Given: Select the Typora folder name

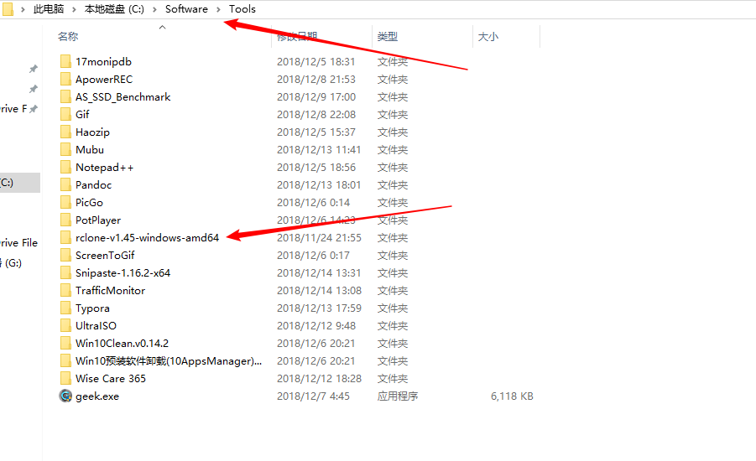Looking at the screenshot, I should tap(92, 308).
